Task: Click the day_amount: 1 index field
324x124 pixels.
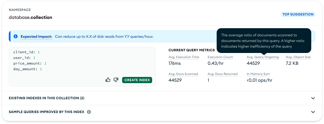Action: [x=28, y=69]
